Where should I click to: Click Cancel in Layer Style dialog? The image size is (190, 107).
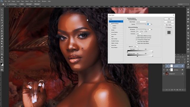169,22
